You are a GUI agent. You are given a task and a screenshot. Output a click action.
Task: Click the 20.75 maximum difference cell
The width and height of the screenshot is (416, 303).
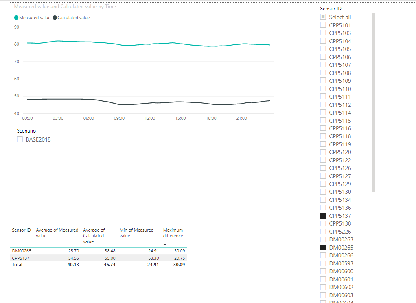click(180, 258)
